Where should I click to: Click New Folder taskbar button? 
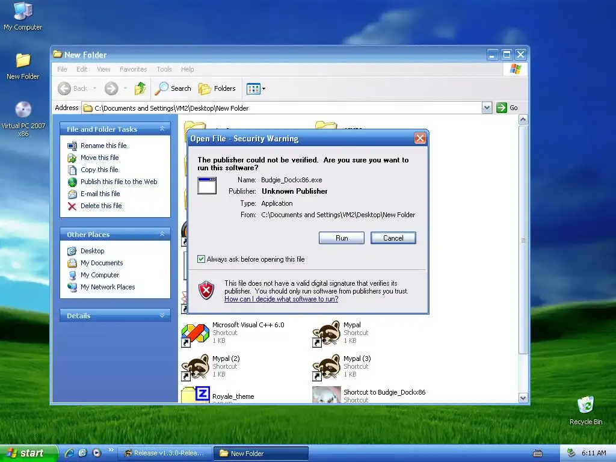tap(261, 454)
